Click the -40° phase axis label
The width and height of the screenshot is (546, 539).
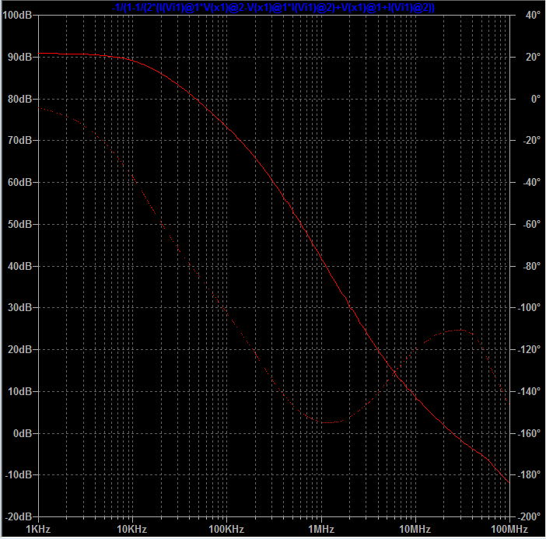click(x=532, y=182)
